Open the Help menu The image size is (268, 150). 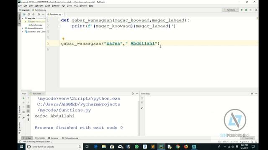(x=91, y=6)
